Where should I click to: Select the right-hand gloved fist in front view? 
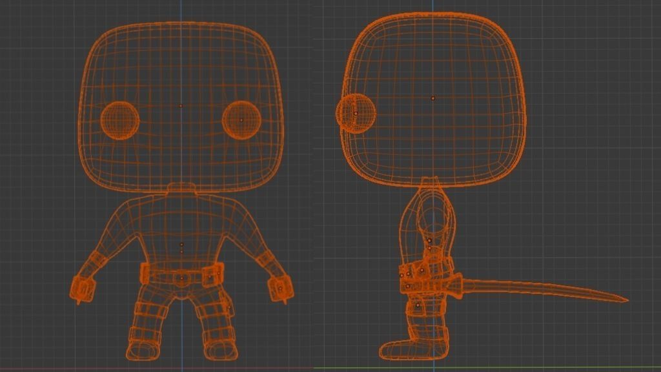pyautogui.click(x=281, y=289)
